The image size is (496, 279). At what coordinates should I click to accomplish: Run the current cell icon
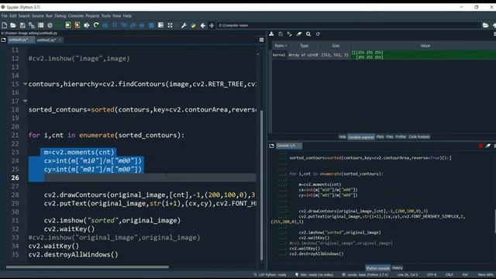pyautogui.click(x=68, y=26)
